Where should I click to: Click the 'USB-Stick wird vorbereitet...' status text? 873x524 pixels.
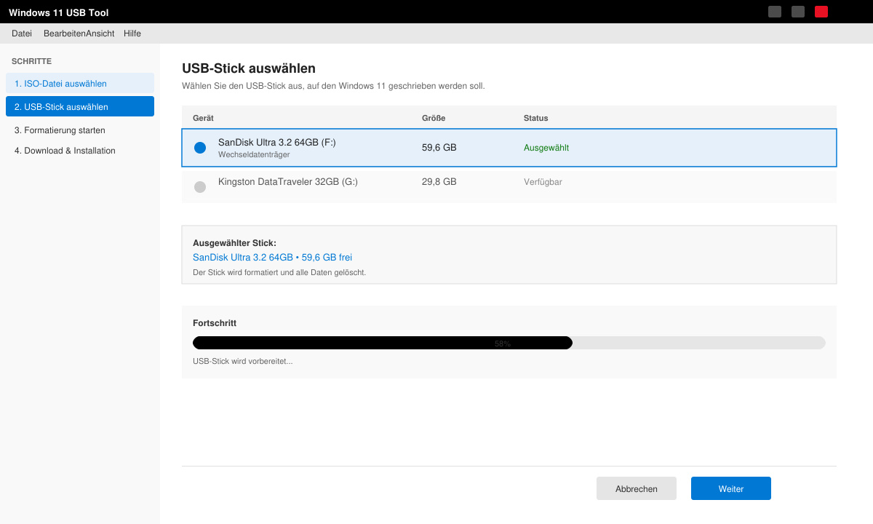tap(243, 361)
